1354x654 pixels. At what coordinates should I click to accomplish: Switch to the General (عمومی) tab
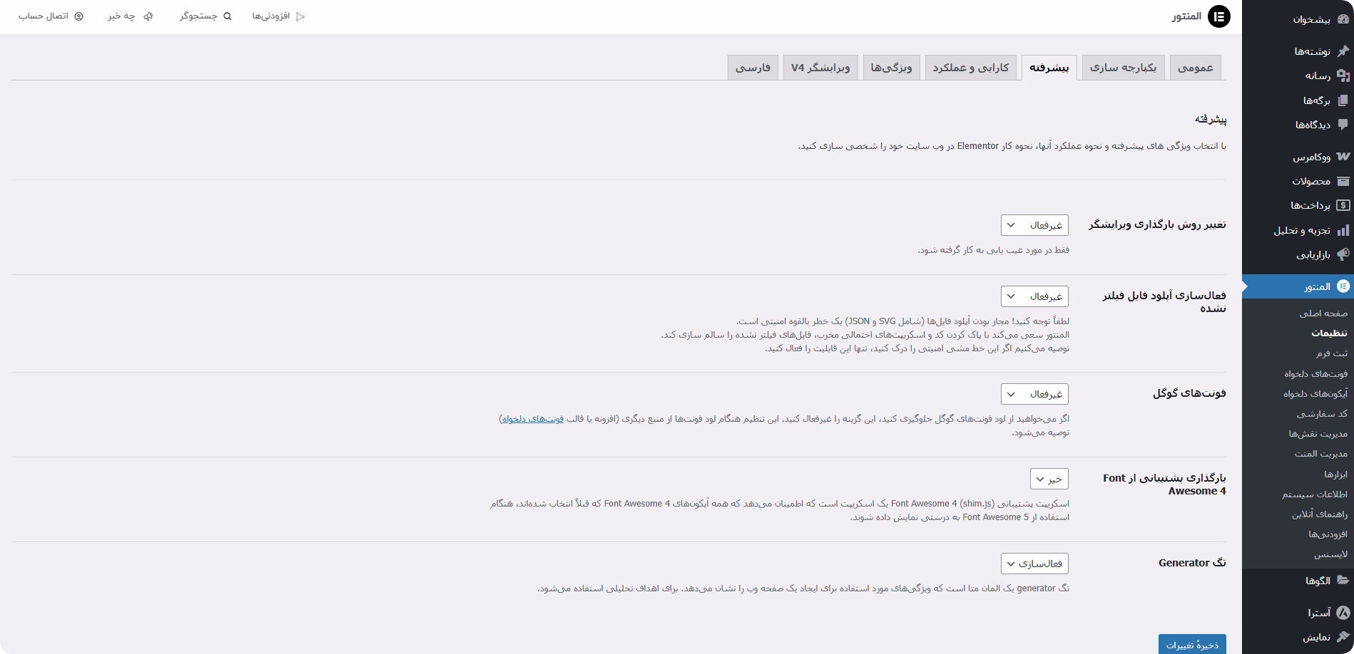(x=1196, y=68)
